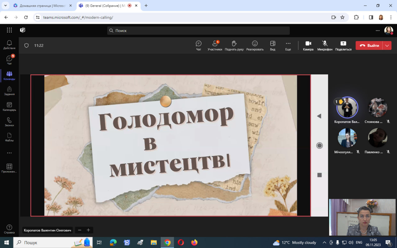Unmute the Микрофон
This screenshot has height=248, width=397.
[x=325, y=45]
